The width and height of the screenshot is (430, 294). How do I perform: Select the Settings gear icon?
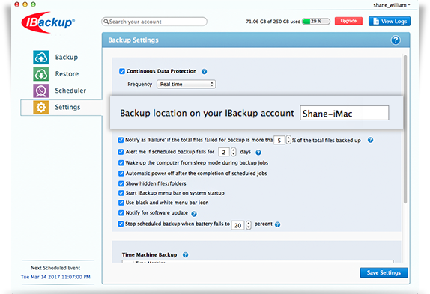click(x=41, y=107)
